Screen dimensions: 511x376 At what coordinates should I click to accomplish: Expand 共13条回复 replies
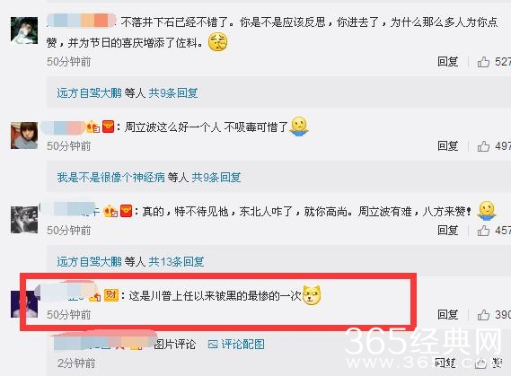coord(176,261)
